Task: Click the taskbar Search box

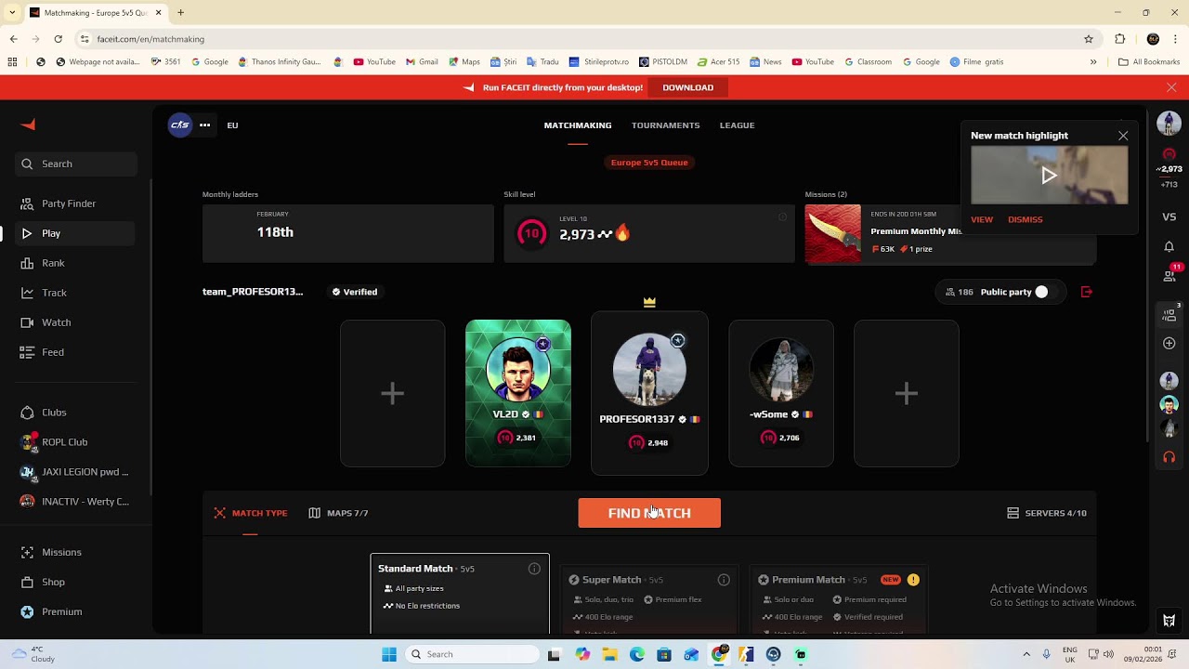Action: [471, 654]
